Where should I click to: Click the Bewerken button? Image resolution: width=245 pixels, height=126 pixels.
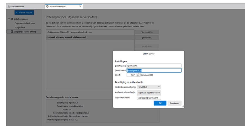point(147,38)
